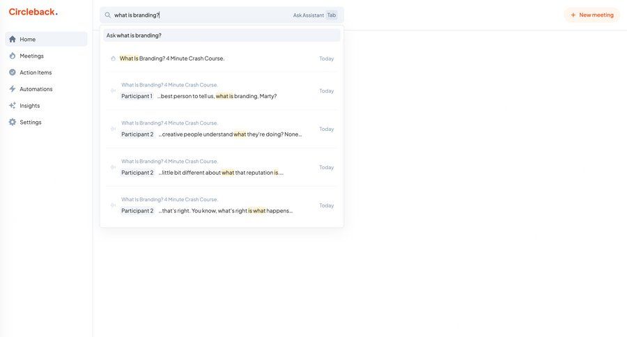
Task: Click the Automations lightning bolt icon
Action: coord(13,89)
